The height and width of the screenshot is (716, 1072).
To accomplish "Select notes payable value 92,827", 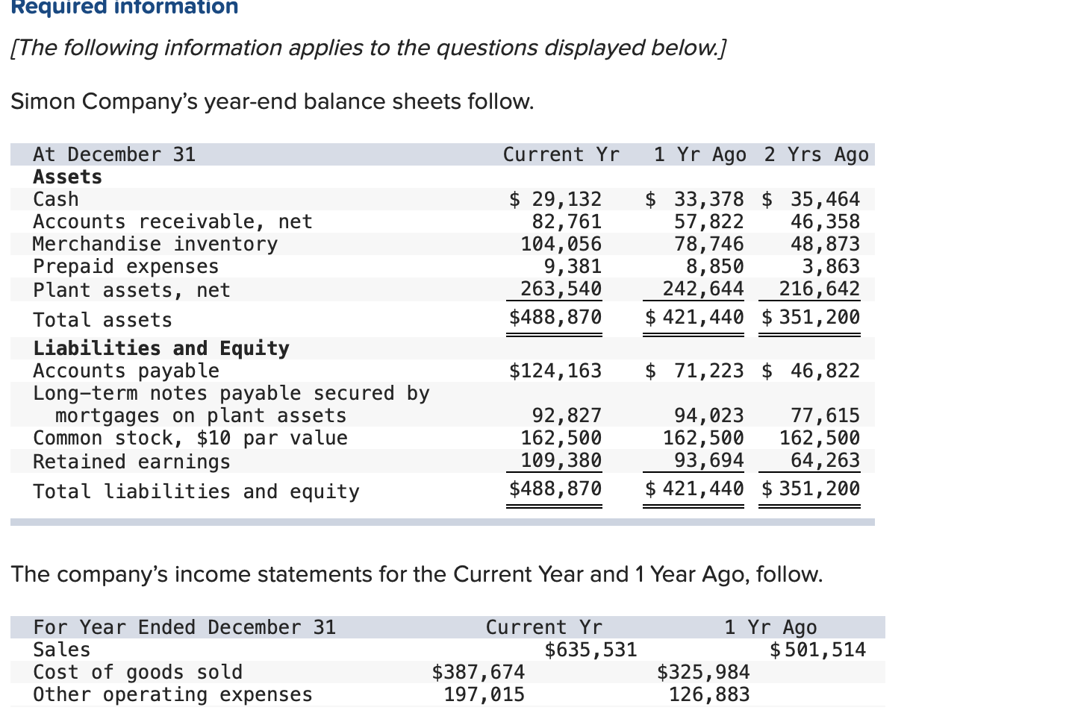I will coord(567,415).
